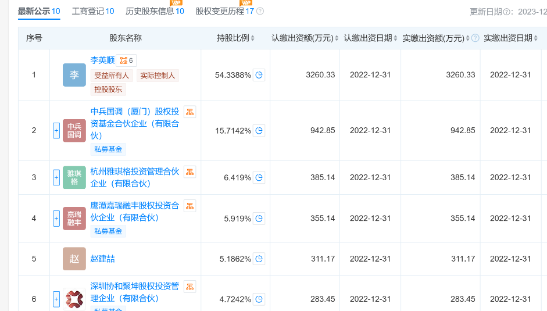Click the help icon next to 实缴出资额

pyautogui.click(x=475, y=38)
